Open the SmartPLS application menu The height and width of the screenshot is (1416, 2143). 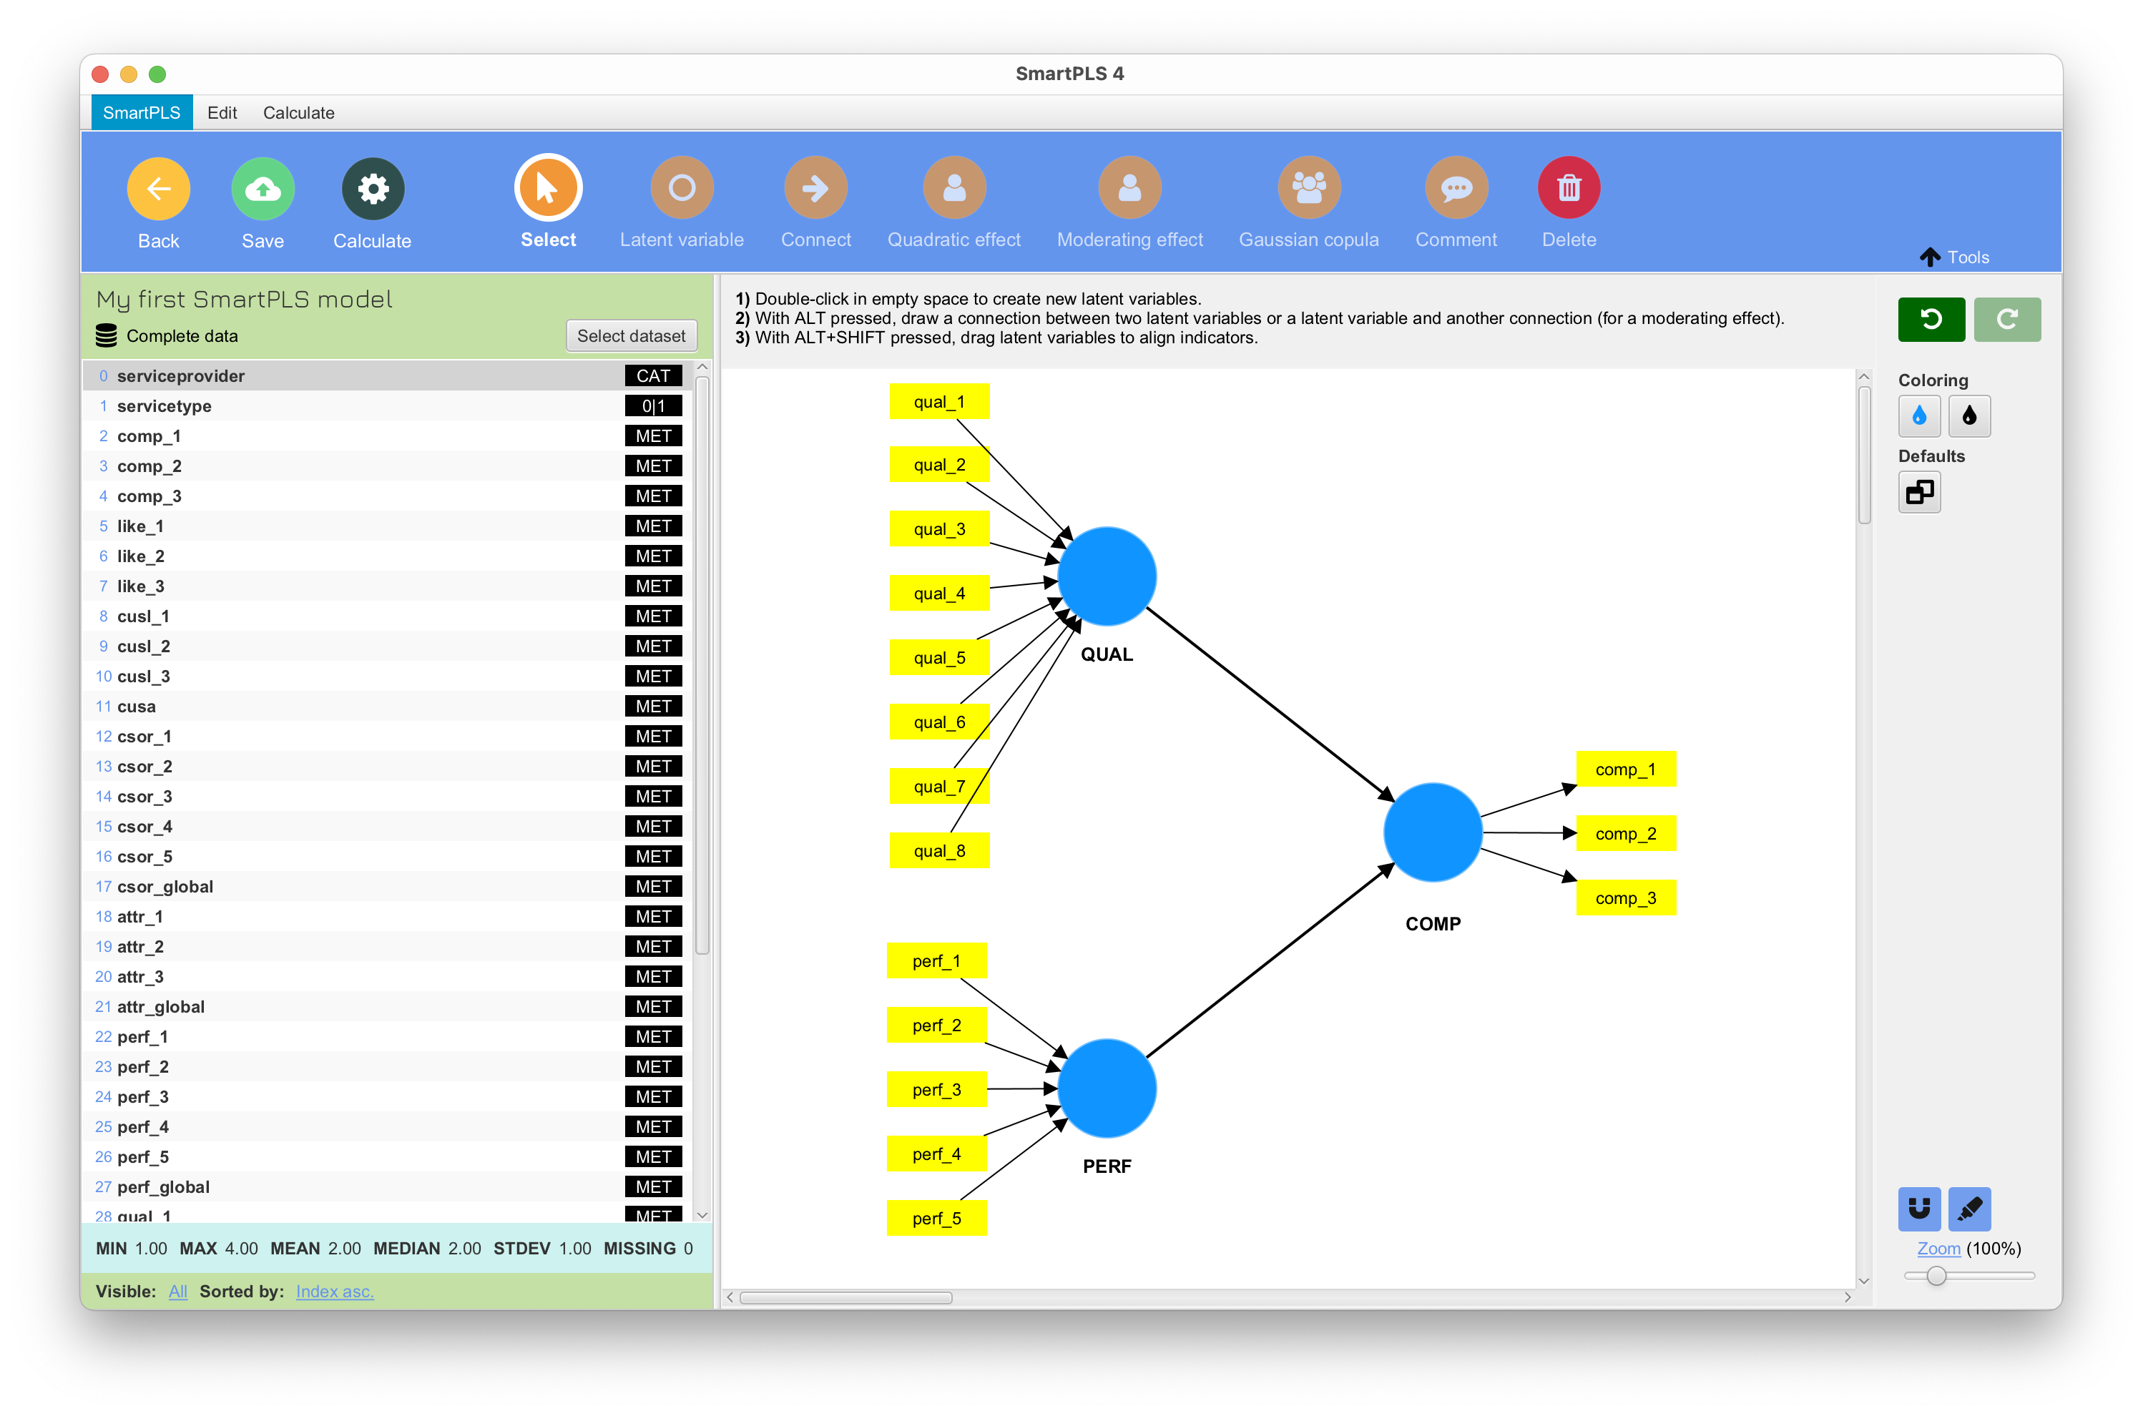pos(139,112)
